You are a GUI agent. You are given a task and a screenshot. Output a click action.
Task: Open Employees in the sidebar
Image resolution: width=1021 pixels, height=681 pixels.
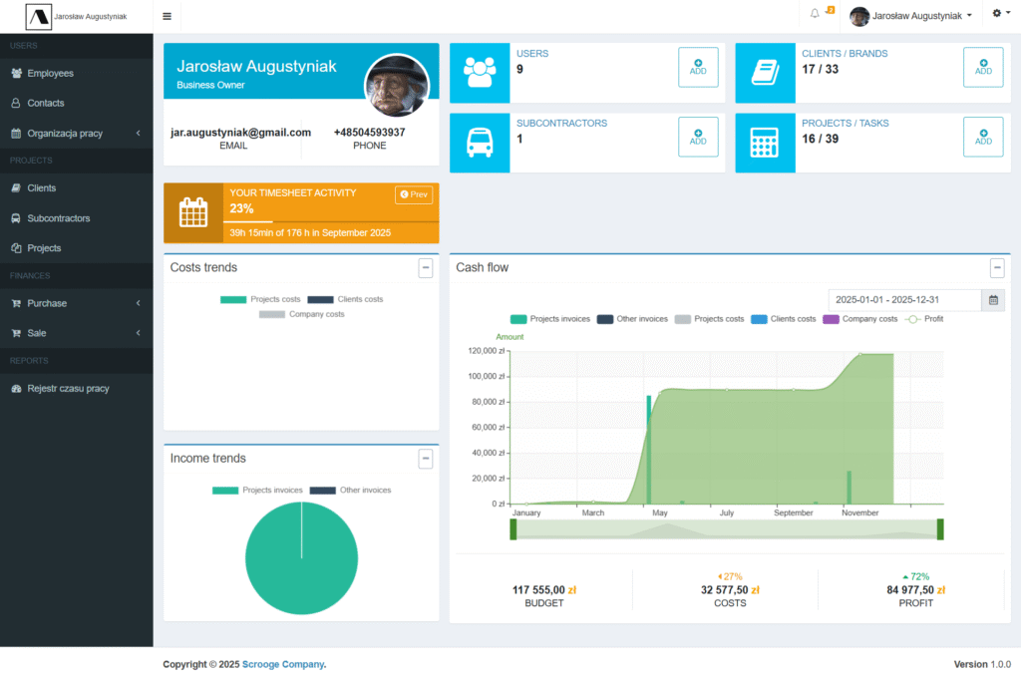(x=50, y=73)
